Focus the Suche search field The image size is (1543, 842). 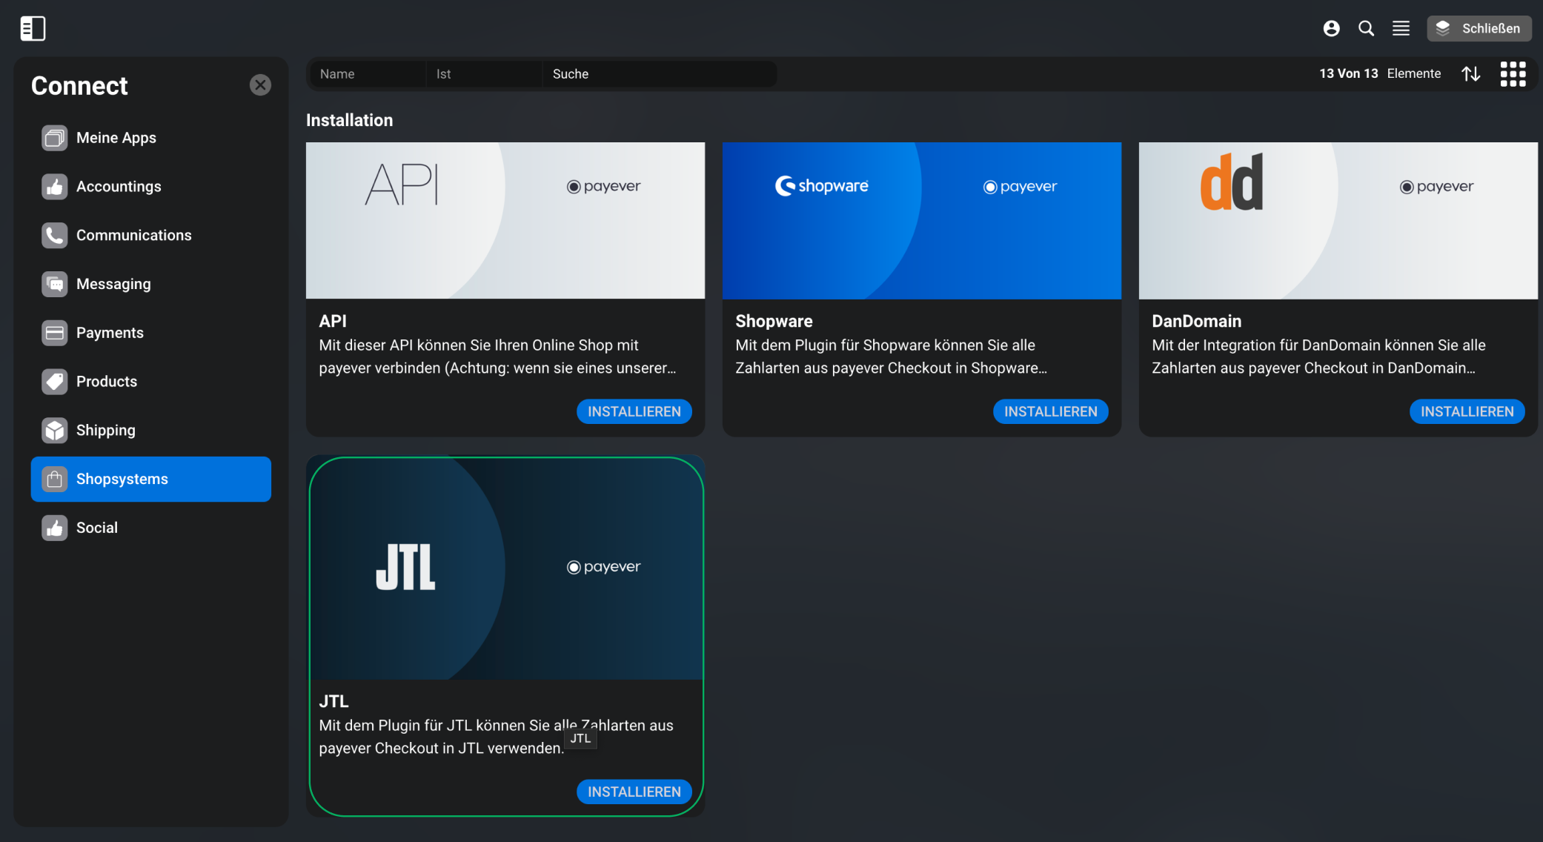pos(660,74)
